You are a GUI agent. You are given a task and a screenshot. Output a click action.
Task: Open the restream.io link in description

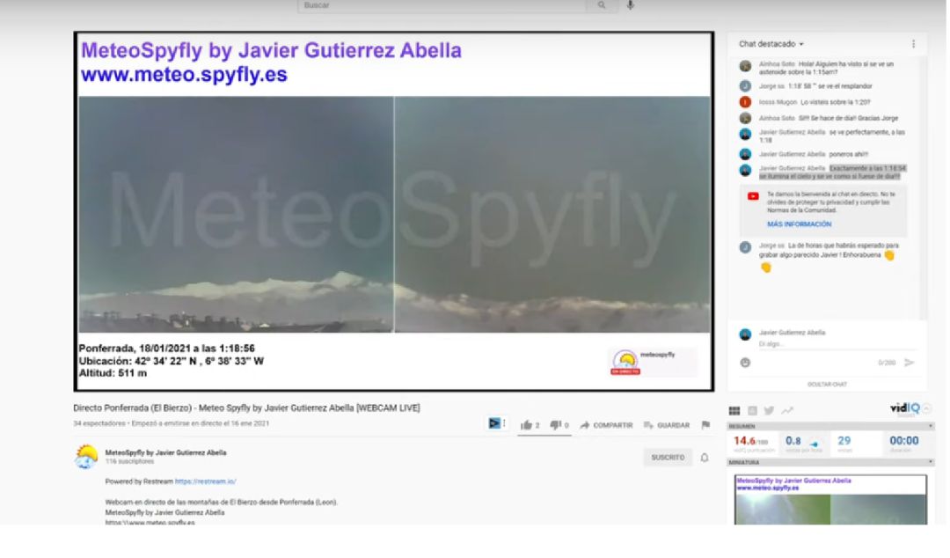pos(205,481)
